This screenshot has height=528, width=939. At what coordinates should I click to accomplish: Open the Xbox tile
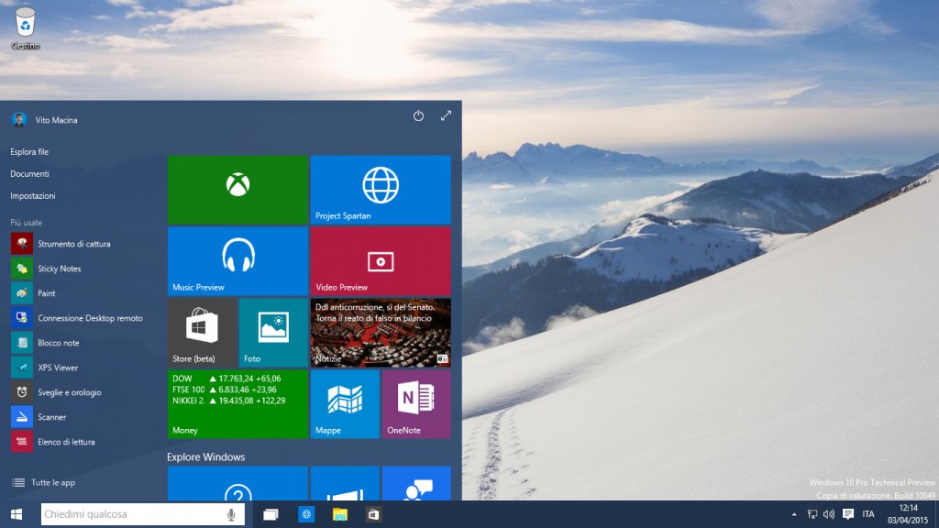238,190
